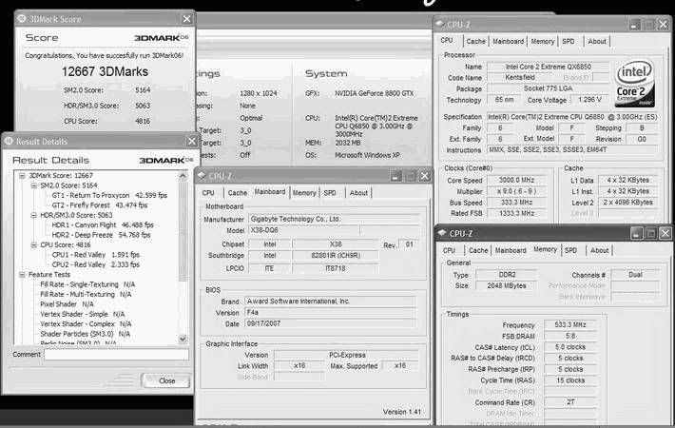Screen dimensions: 675x428
Task: Click the 3DMark06 logo in Result Details
Action: [x=166, y=160]
